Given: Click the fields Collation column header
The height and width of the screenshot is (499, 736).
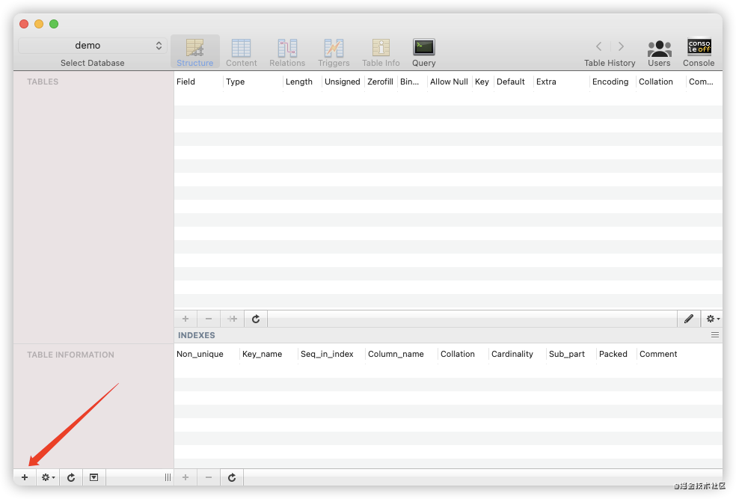Looking at the screenshot, I should pyautogui.click(x=661, y=82).
